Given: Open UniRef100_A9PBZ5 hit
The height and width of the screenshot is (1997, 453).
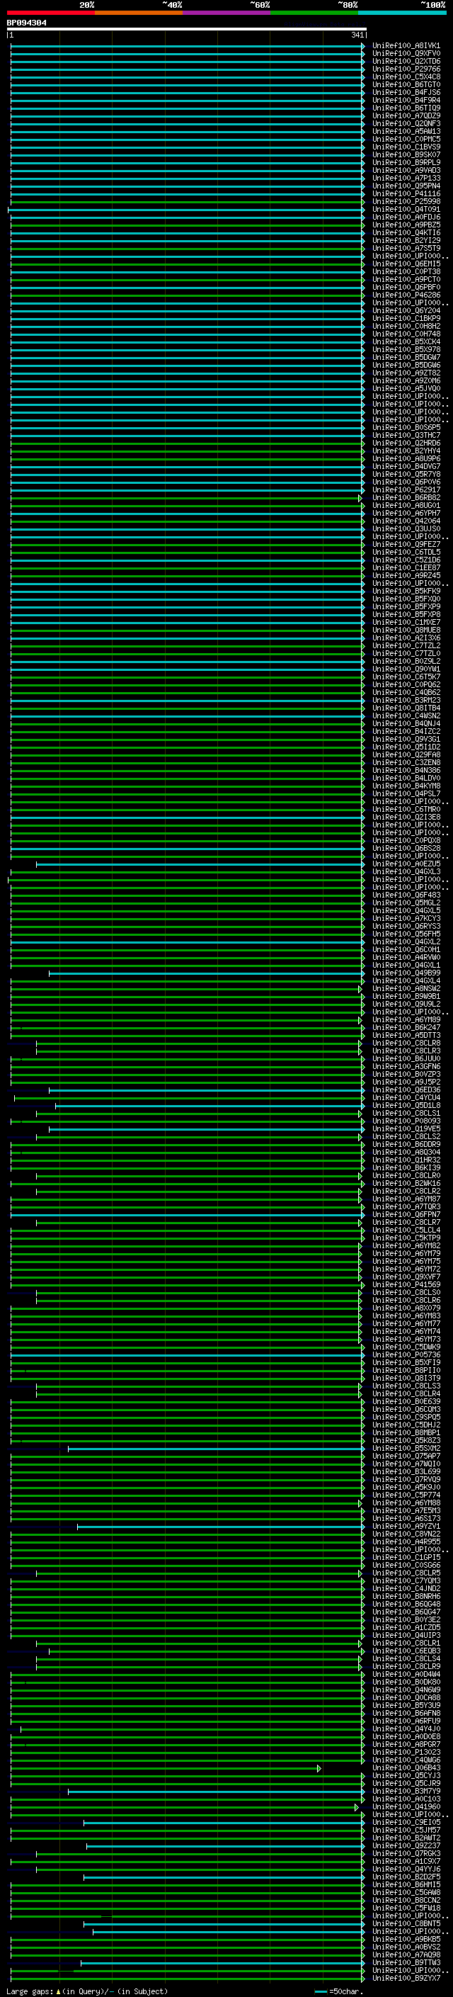Looking at the screenshot, I should click(x=406, y=225).
